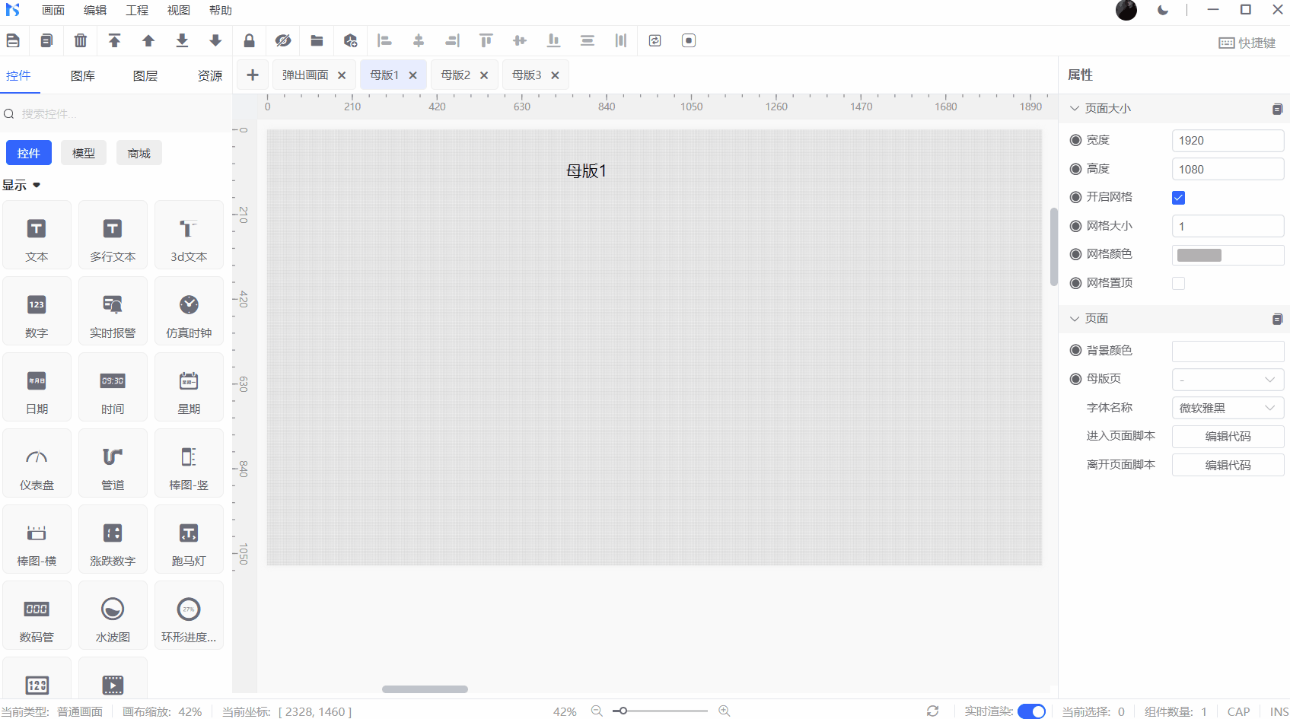Screen dimensions: 1290x719
Task: Open the 字体名称 font dropdown
Action: pos(1227,409)
